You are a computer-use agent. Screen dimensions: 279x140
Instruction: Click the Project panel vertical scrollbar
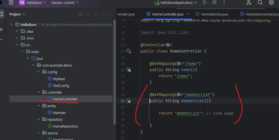tap(115, 72)
